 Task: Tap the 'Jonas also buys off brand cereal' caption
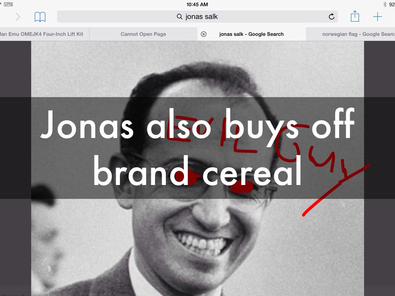197,148
